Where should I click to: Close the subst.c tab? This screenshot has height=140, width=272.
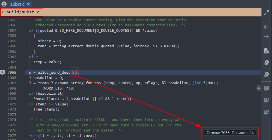click(28, 4)
